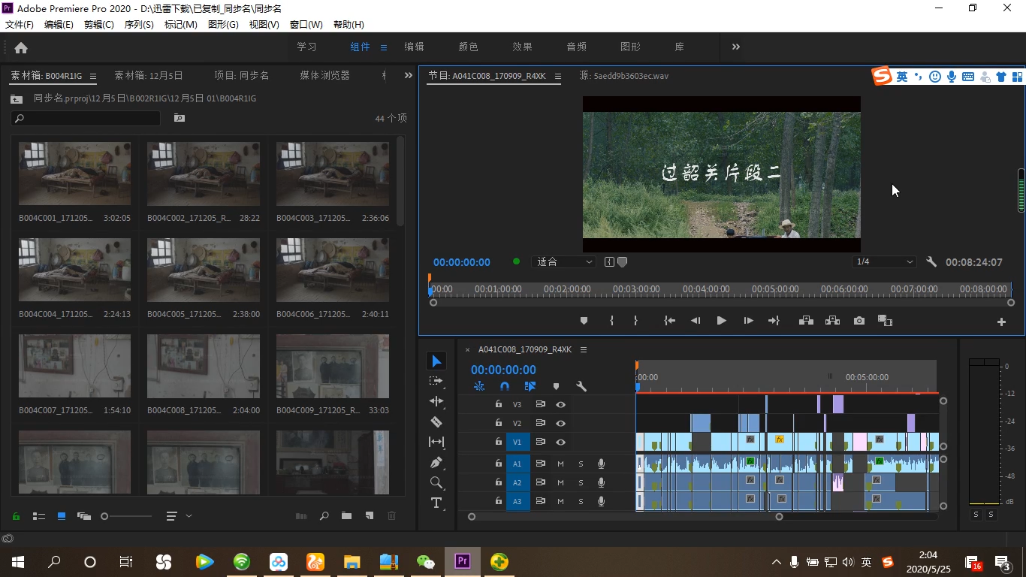Click the thumbnail size zoom slider
This screenshot has width=1026, height=577.
click(105, 516)
